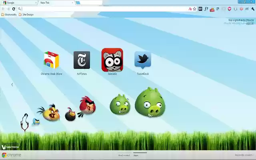Click the Chrome Web Store label
This screenshot has height=160, width=256.
point(51,74)
